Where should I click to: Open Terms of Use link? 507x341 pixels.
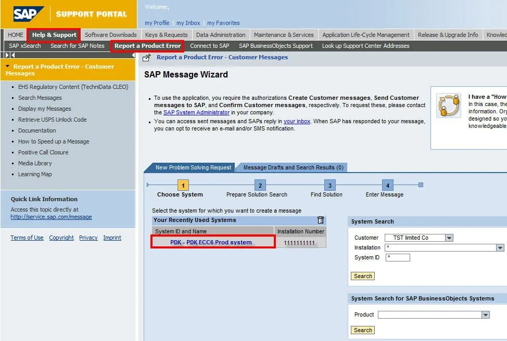27,238
